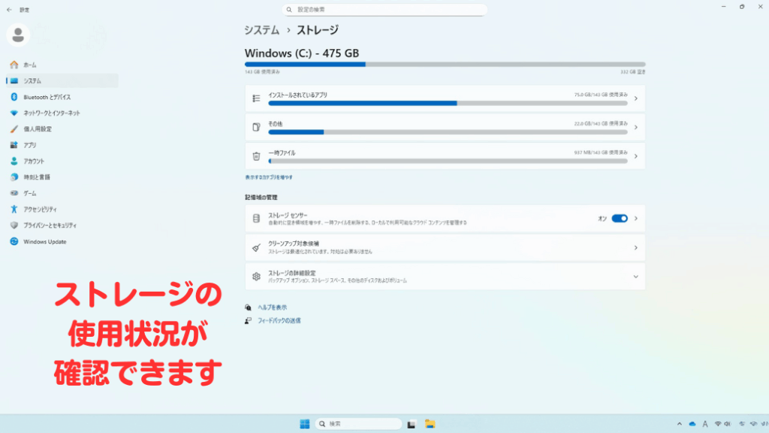
Task: Open プライバシーとセキュリティ shield icon
Action: click(x=14, y=226)
